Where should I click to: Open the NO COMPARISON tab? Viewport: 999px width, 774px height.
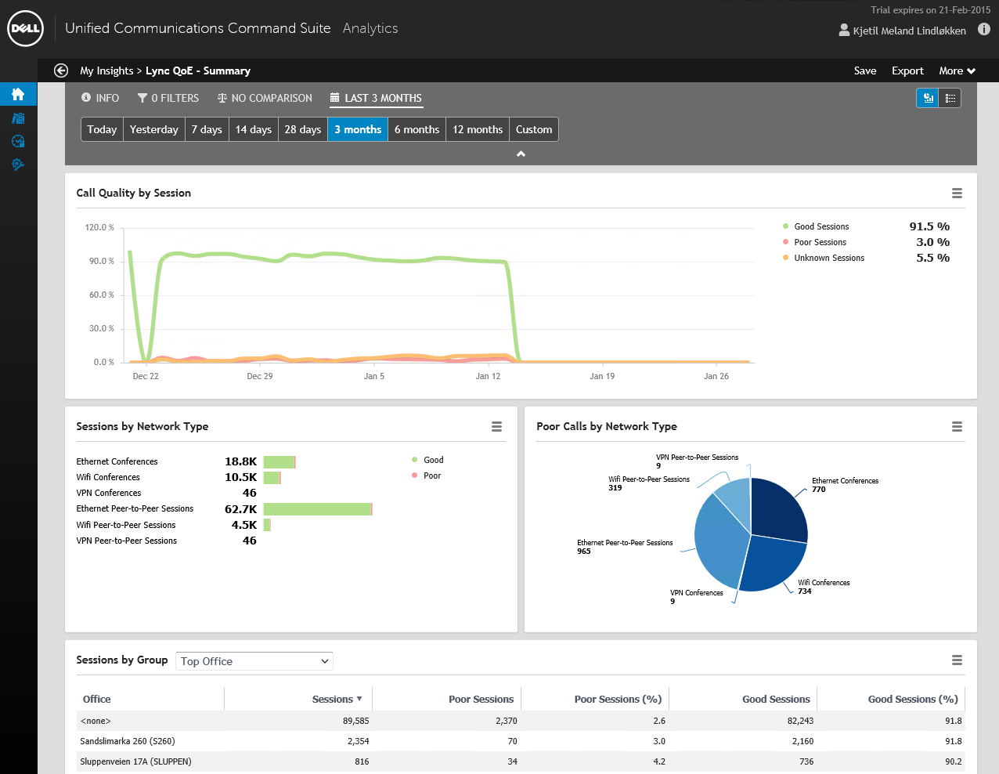click(265, 98)
